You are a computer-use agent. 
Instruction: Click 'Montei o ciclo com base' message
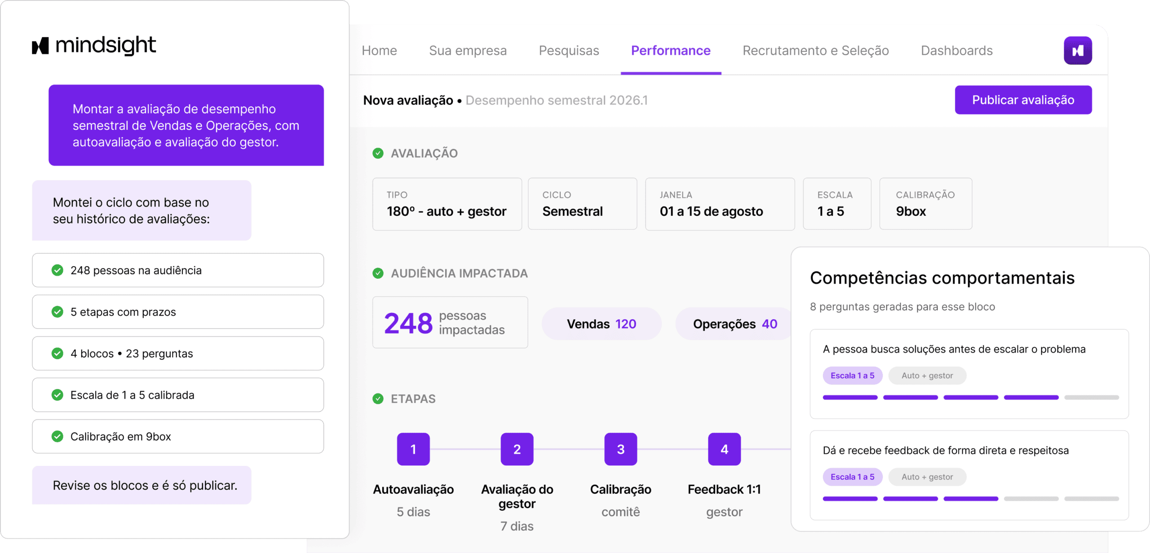coord(142,211)
